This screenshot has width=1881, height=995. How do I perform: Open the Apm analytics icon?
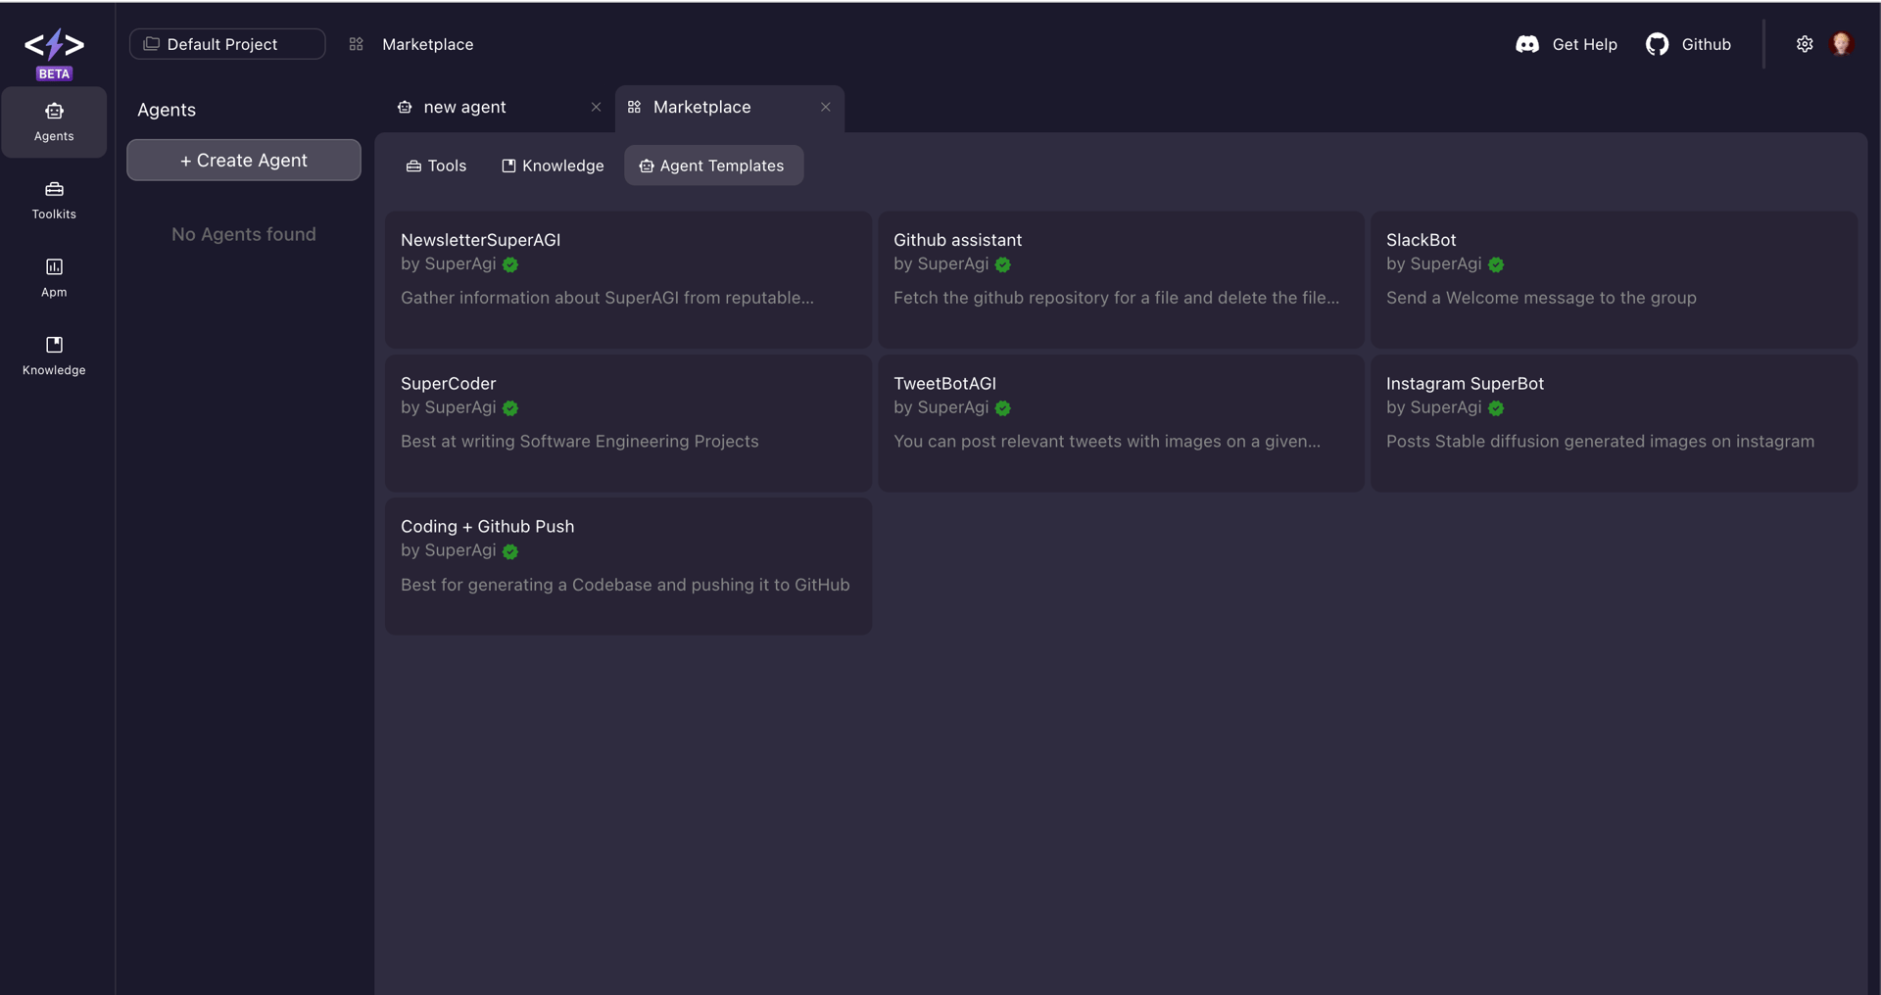pyautogui.click(x=54, y=277)
